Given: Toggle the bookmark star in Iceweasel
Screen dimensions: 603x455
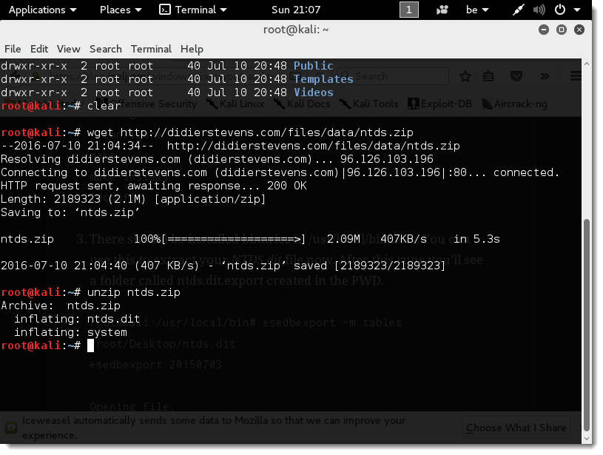Looking at the screenshot, I should [465, 76].
